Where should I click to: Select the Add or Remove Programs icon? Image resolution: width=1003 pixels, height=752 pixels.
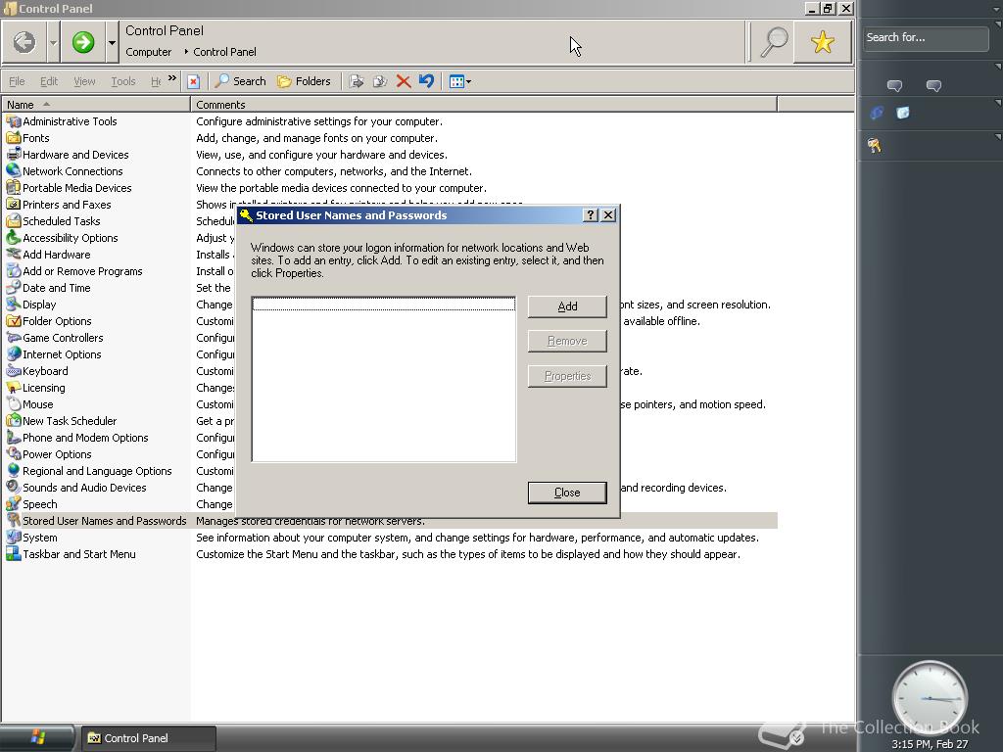[14, 270]
